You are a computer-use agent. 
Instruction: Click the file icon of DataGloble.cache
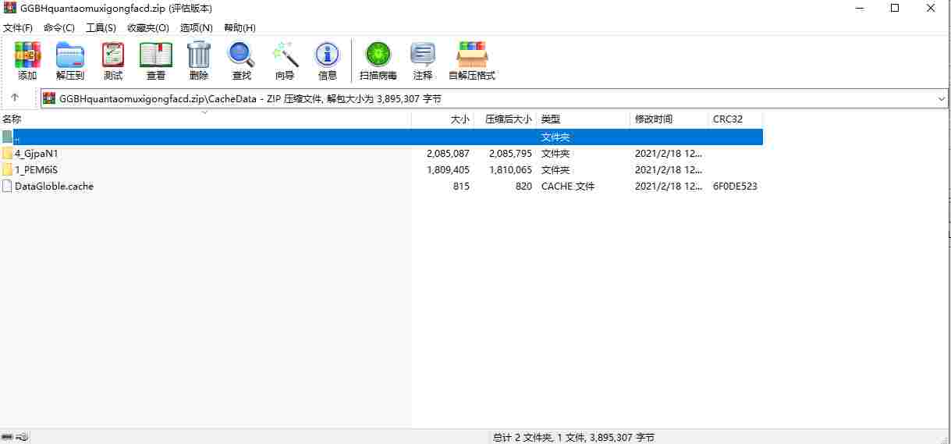coord(7,186)
